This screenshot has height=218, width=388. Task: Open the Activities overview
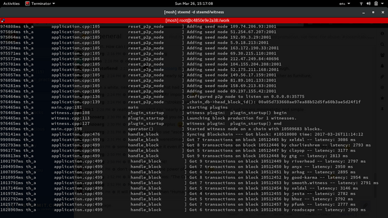pos(12,4)
